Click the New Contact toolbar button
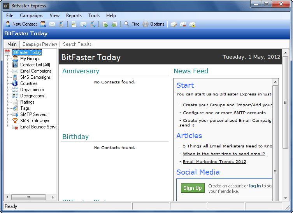Screen dimensions: 293x213 21,24
